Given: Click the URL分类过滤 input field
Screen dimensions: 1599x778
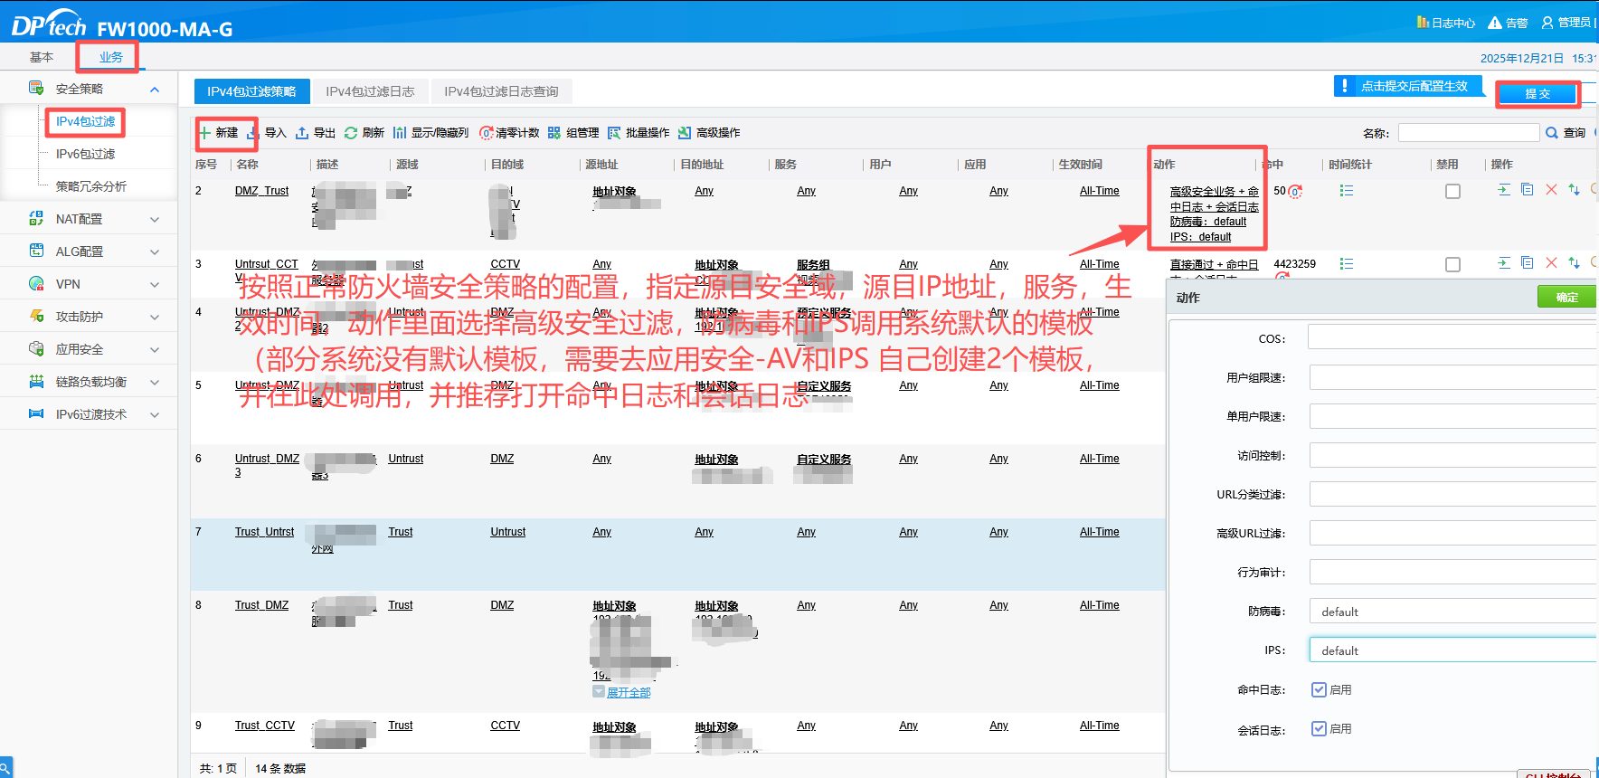Looking at the screenshot, I should [x=1453, y=494].
